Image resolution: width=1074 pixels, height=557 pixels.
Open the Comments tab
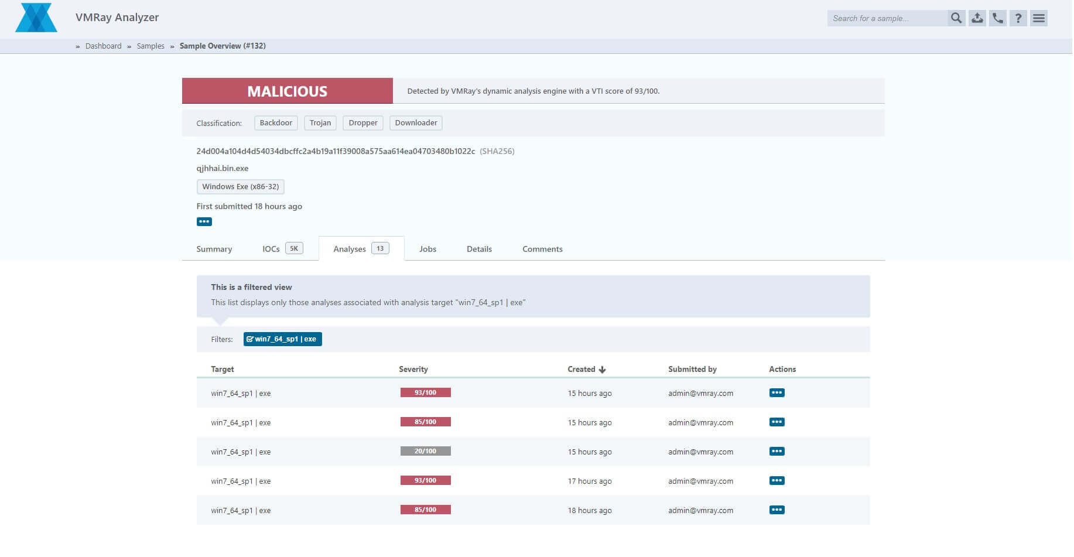tap(542, 249)
